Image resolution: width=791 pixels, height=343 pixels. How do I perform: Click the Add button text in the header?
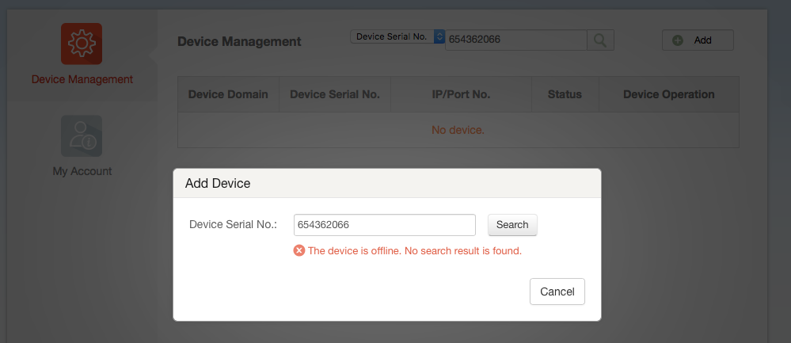pyautogui.click(x=703, y=40)
